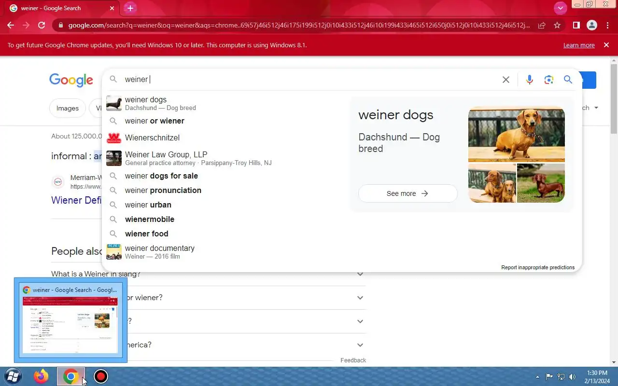This screenshot has width=618, height=386.
Task: Click the See more button
Action: [x=407, y=193]
